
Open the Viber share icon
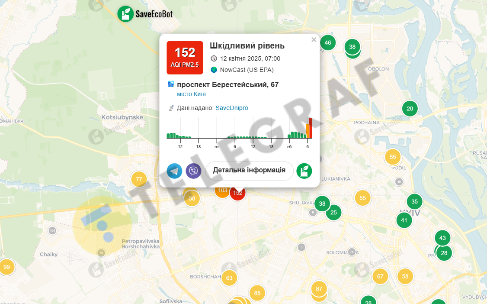193,171
